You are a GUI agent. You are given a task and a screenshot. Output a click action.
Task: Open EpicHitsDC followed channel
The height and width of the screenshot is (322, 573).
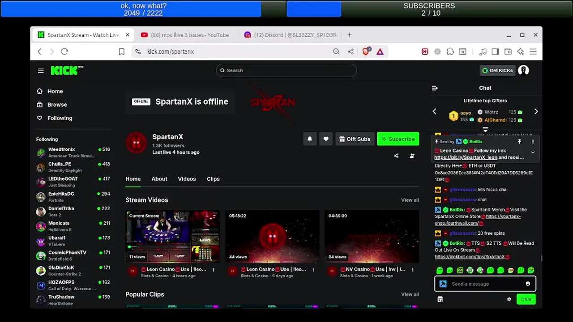73,197
